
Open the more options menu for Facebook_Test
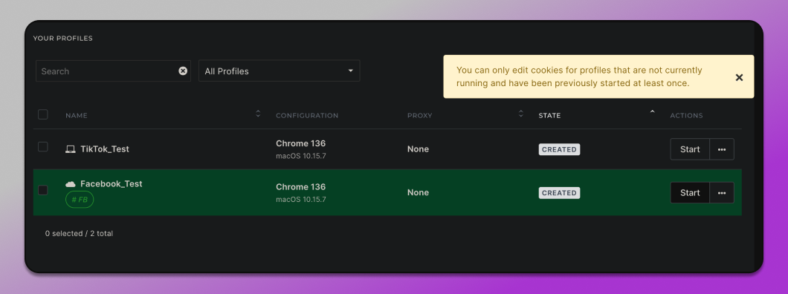click(722, 192)
